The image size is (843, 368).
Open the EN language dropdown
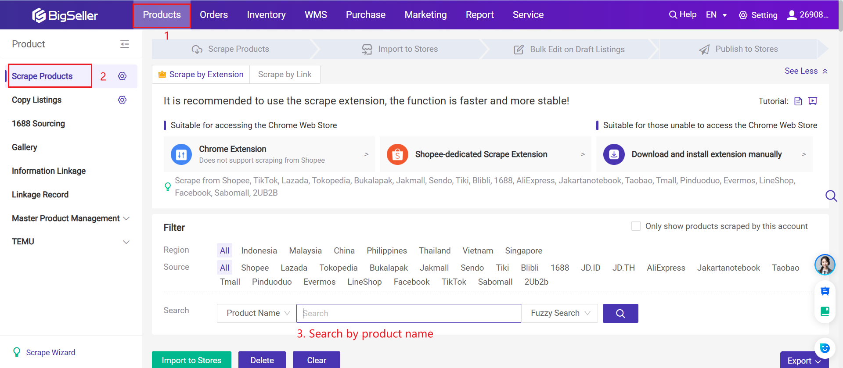716,15
